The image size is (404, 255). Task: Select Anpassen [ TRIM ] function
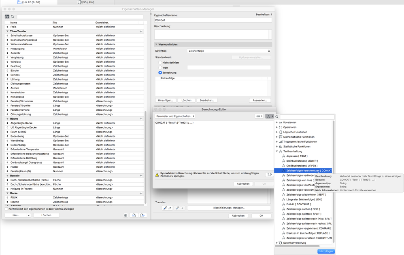(x=297, y=156)
